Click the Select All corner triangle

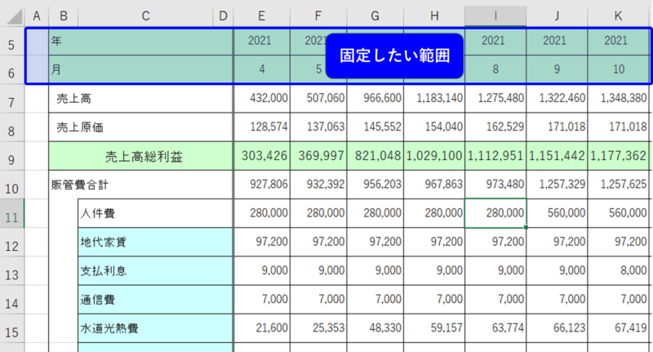14,16
